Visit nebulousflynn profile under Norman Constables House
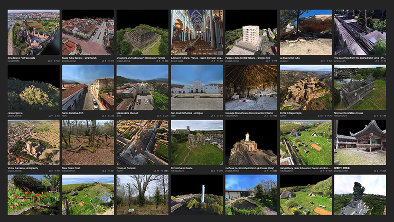The height and width of the screenshot is (222, 394). (x=341, y=116)
